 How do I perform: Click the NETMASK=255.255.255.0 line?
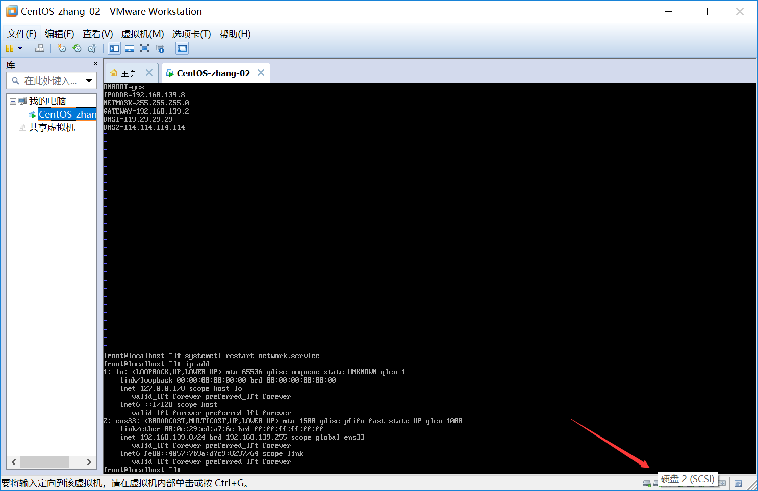point(146,103)
